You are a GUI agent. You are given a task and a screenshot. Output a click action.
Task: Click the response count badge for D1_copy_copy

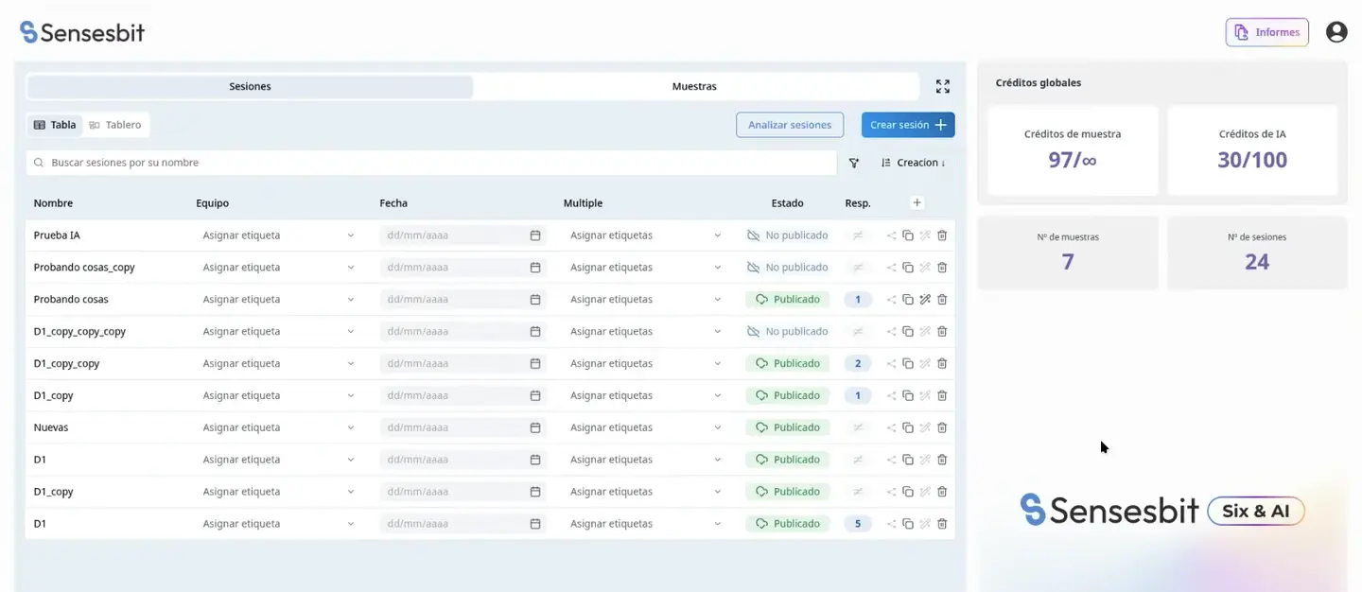858,364
